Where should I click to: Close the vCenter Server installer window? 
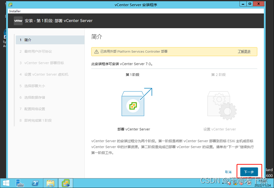pos(259,4)
